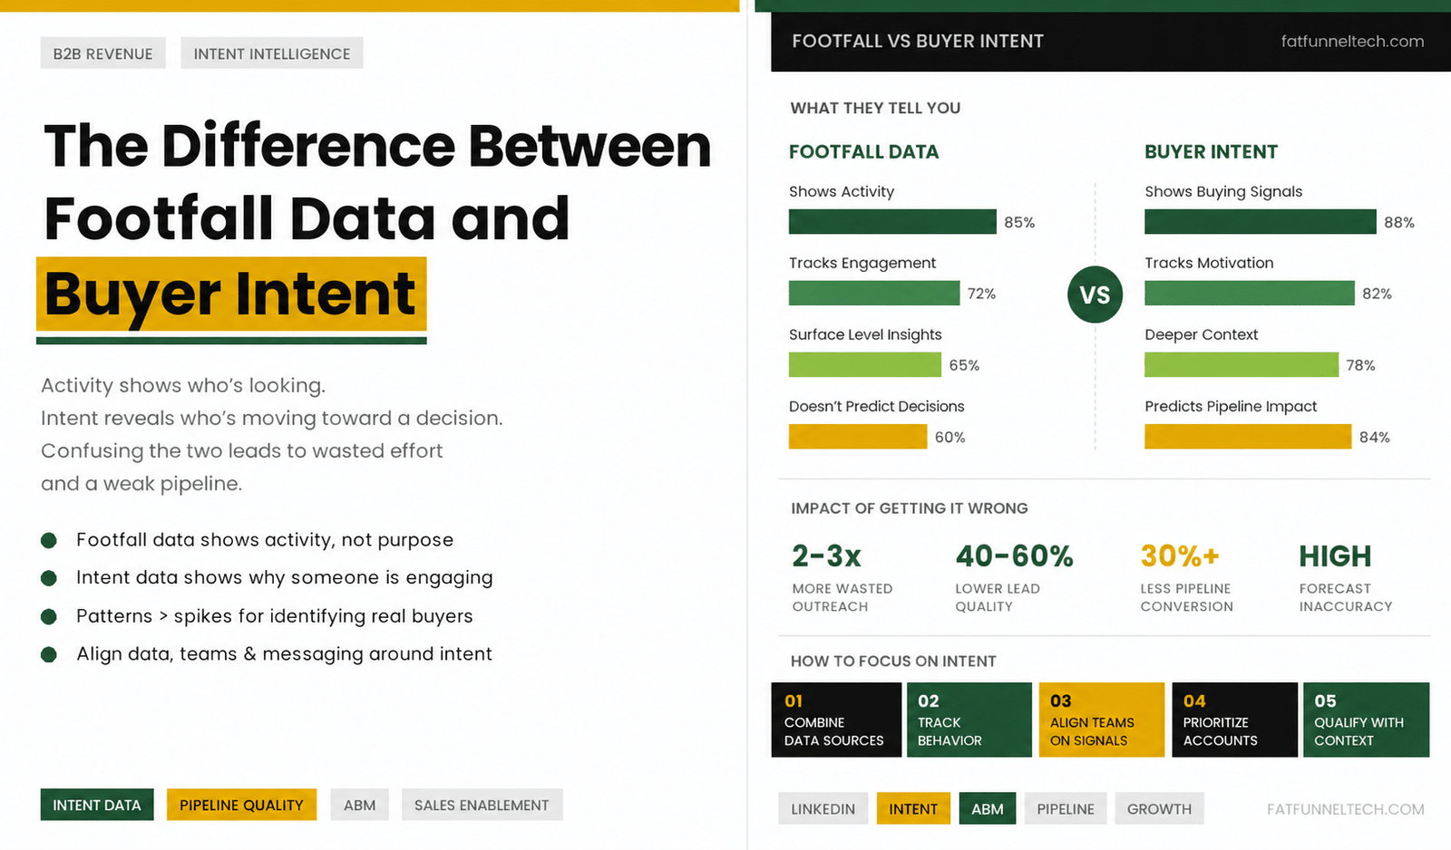Click the green bullet beside Align data, teams
Screen dimensions: 1451x850
pyautogui.click(x=49, y=654)
